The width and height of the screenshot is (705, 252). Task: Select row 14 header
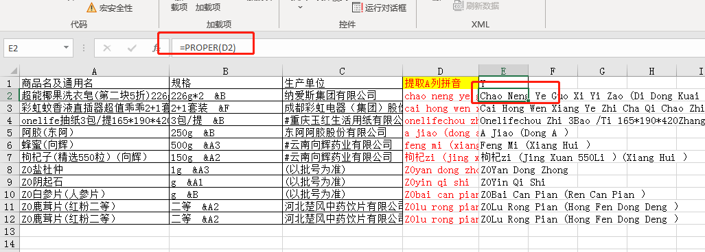(x=10, y=244)
